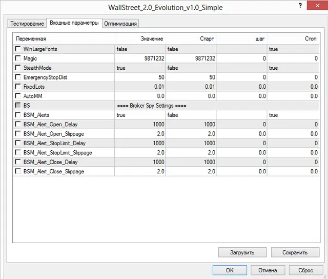Click the Отмена button
This screenshot has width=328, height=279.
pyautogui.click(x=268, y=270)
